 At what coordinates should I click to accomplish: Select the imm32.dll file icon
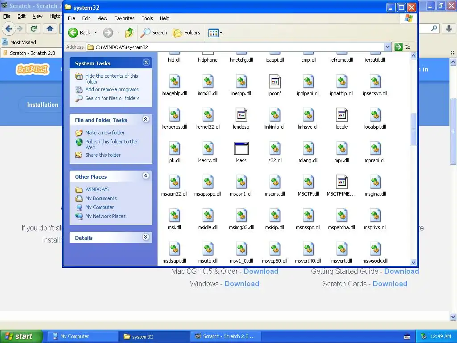click(x=208, y=81)
